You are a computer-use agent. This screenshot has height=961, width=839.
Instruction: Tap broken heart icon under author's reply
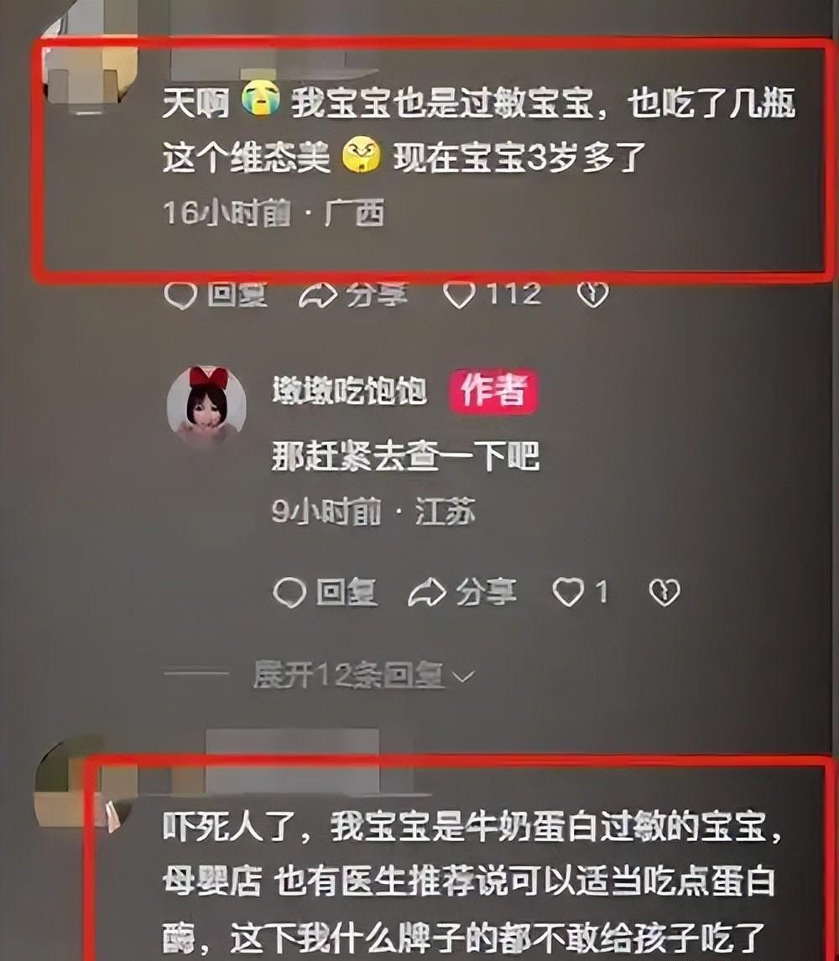[664, 593]
